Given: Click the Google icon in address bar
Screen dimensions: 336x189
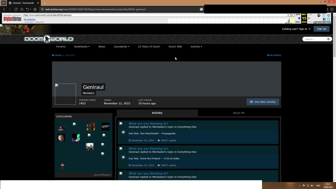Looking at the screenshot, I should point(201,9).
